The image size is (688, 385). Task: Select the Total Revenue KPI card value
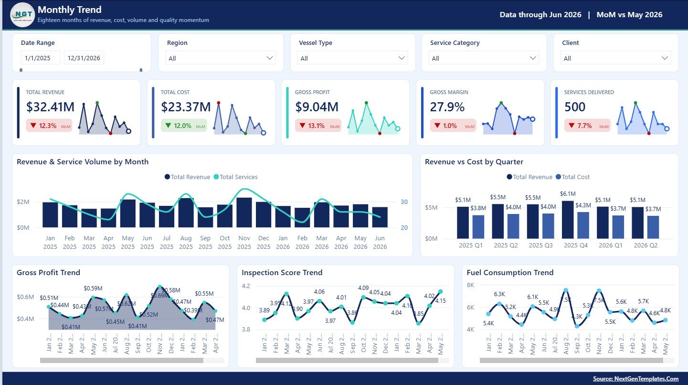pyautogui.click(x=50, y=107)
